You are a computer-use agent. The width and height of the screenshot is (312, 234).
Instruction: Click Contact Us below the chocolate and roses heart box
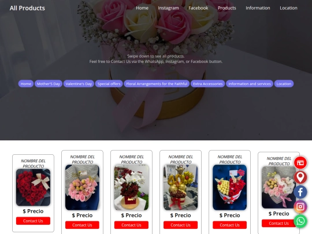pos(229,225)
